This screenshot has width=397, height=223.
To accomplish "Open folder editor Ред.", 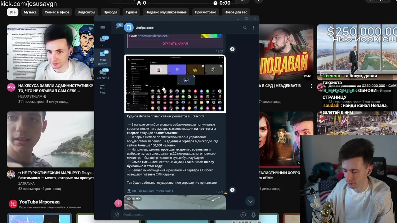I will (103, 89).
